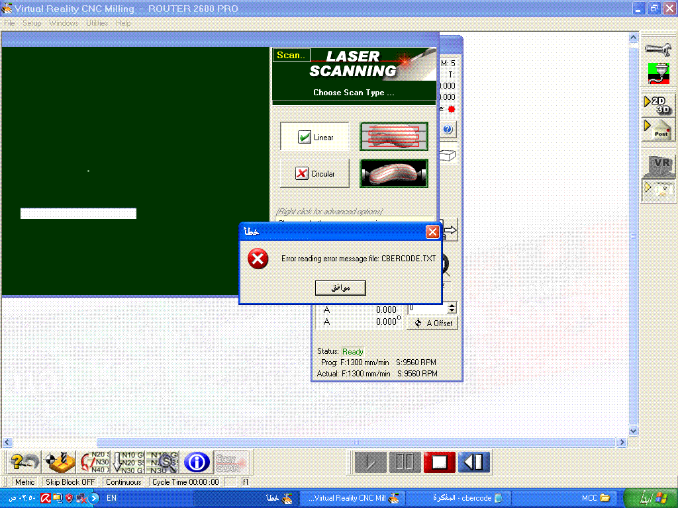Open the Virtual Reality CNC Mill taskbar button

(x=353, y=498)
